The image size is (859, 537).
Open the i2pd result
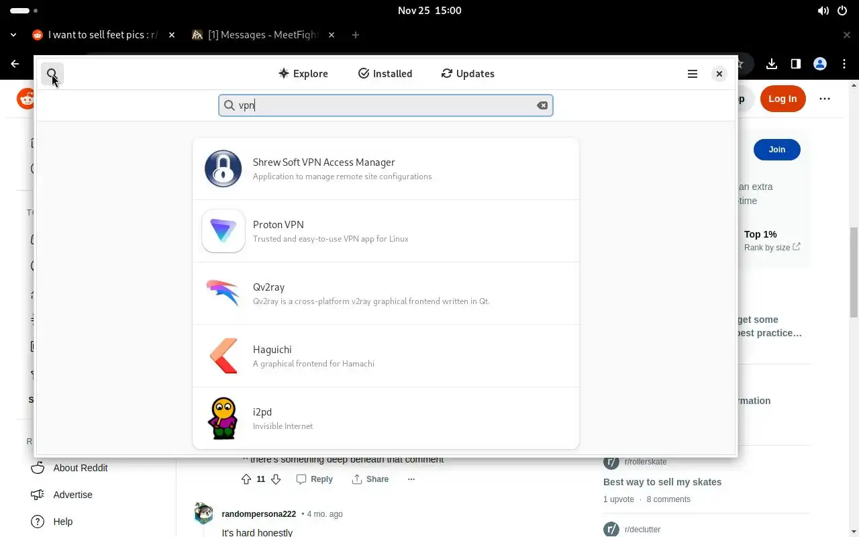click(x=385, y=418)
